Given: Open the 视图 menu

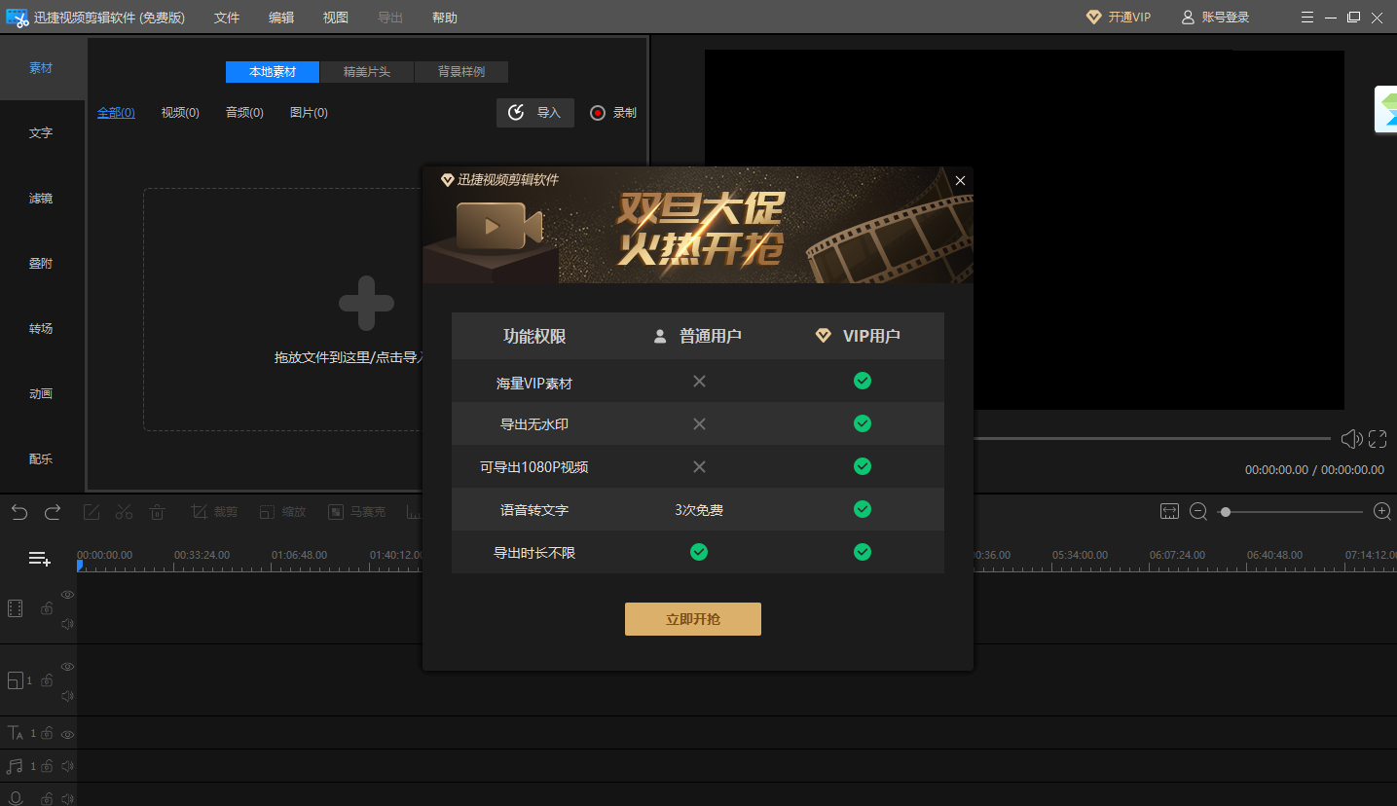Looking at the screenshot, I should click(336, 18).
